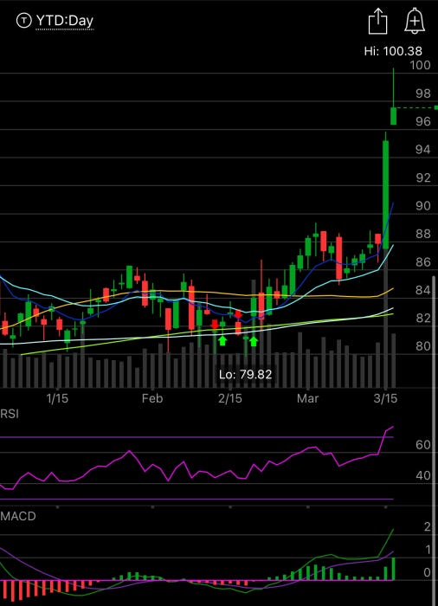Tap the Mar date label
The height and width of the screenshot is (606, 438).
click(x=307, y=398)
